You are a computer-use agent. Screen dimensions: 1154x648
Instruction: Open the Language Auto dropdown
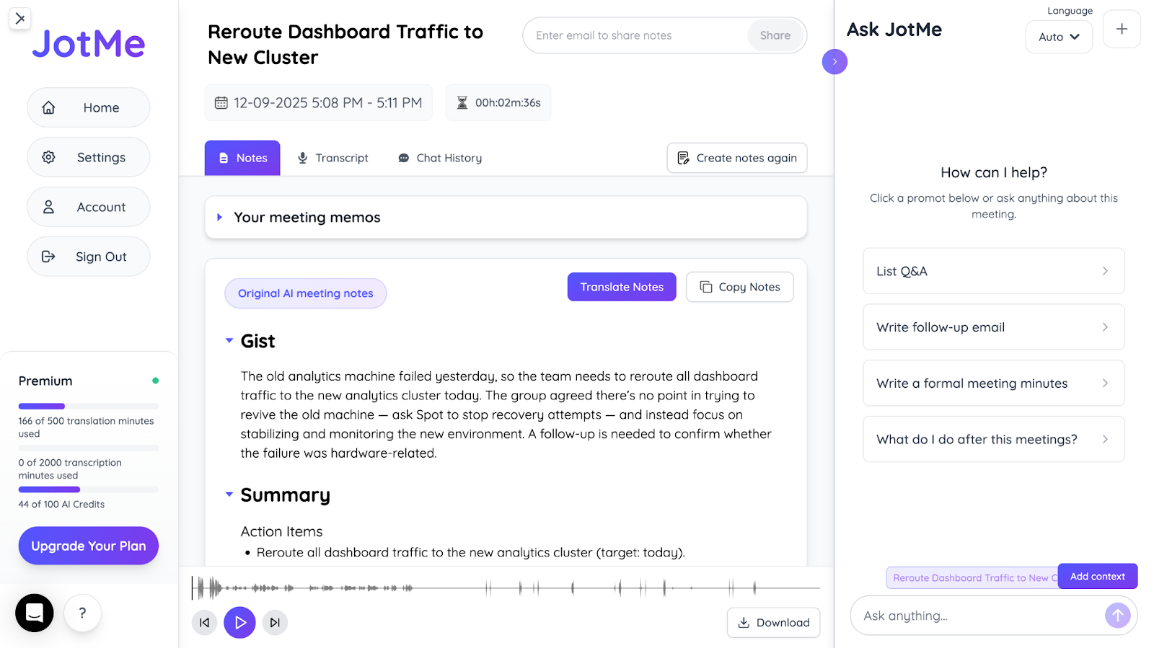tap(1059, 37)
